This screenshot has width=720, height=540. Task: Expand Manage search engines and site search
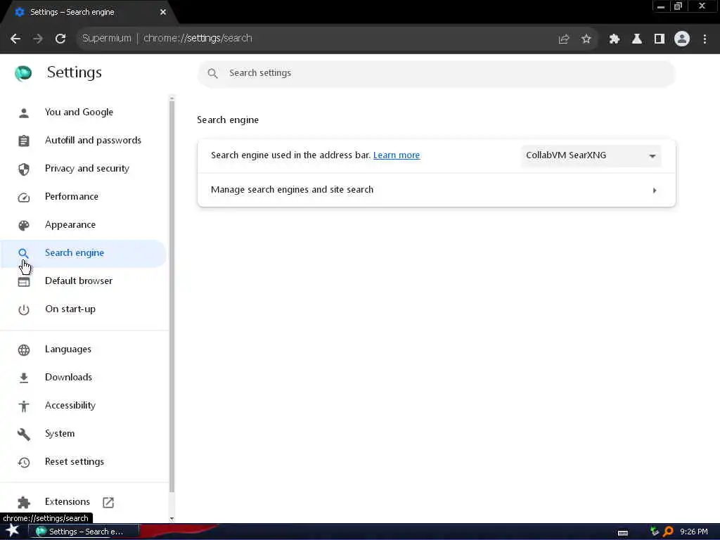[436, 190]
